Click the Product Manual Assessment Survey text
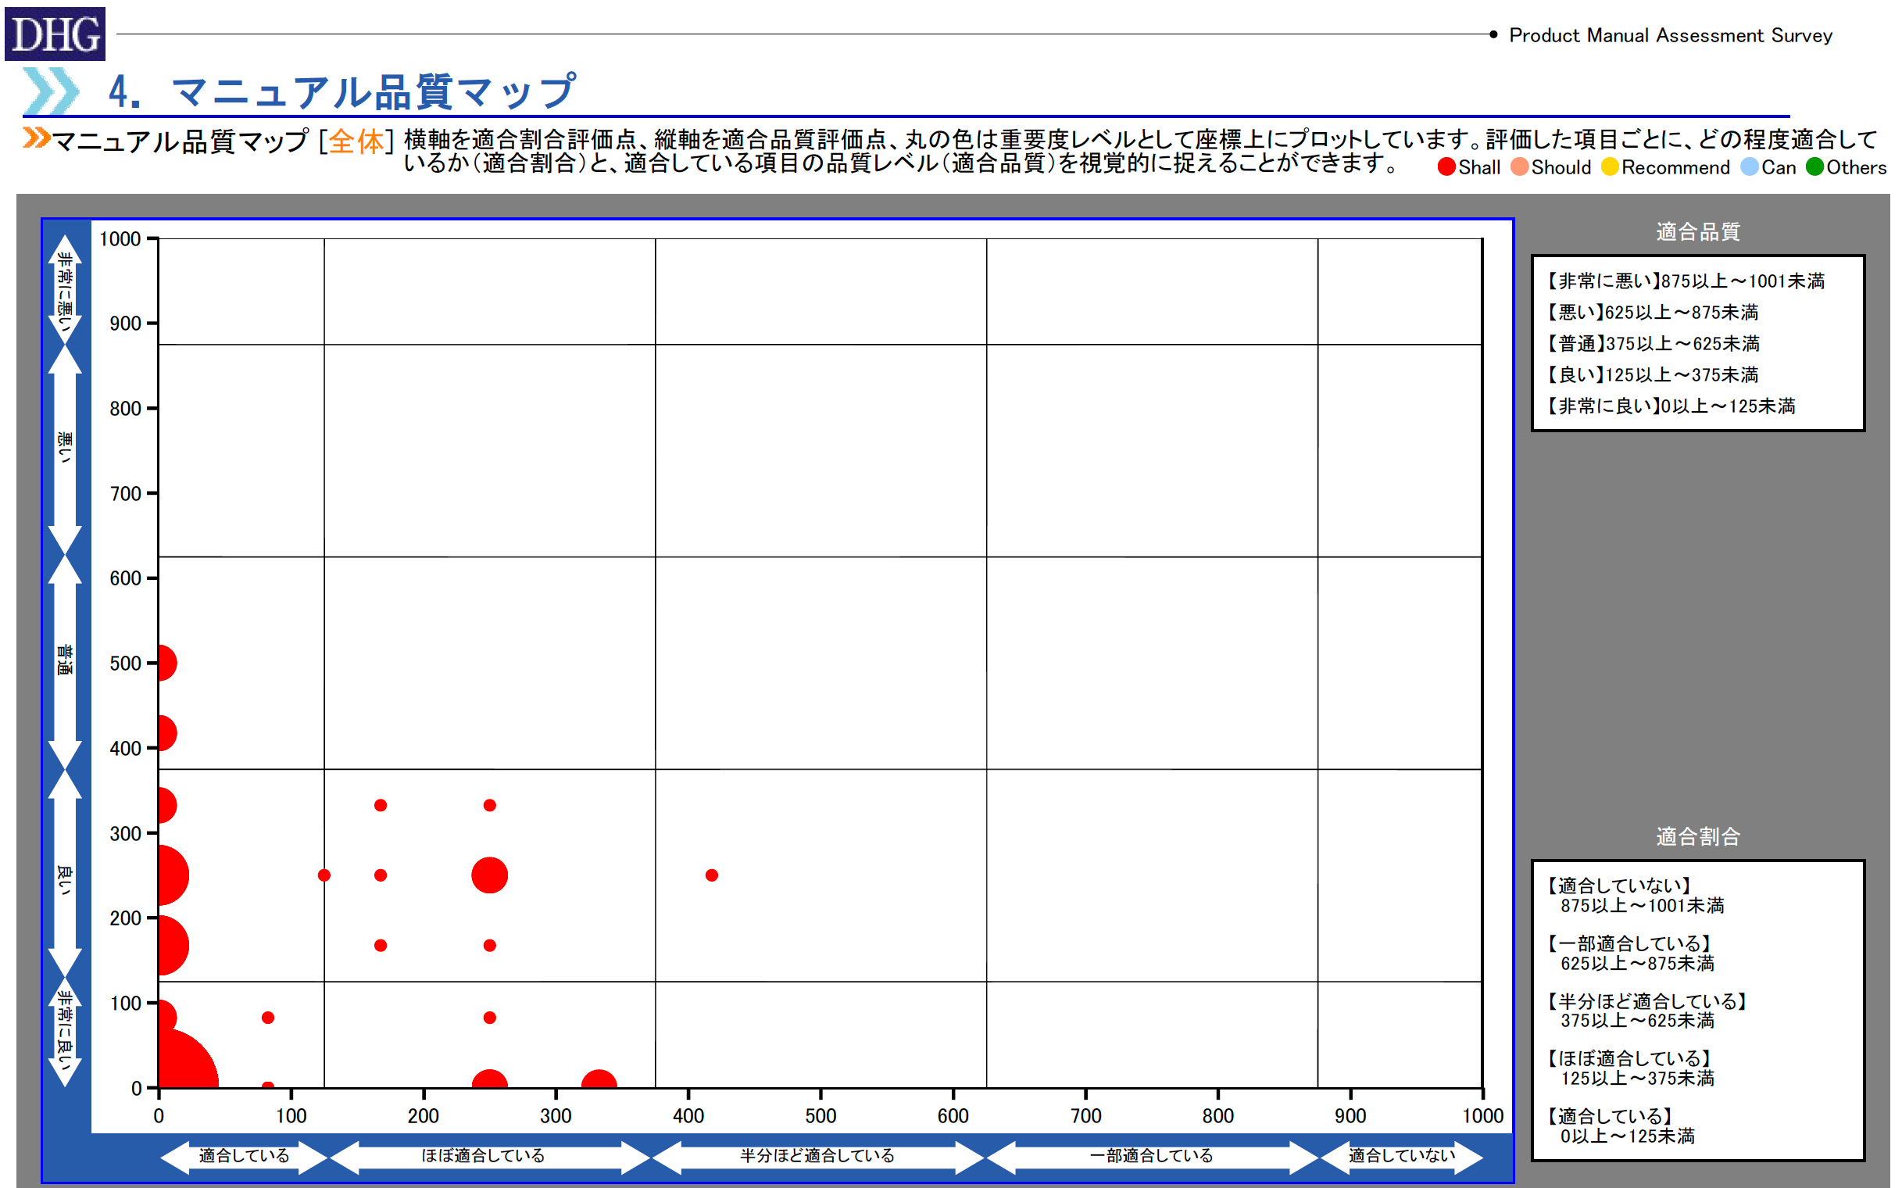The width and height of the screenshot is (1902, 1188). click(x=1670, y=35)
